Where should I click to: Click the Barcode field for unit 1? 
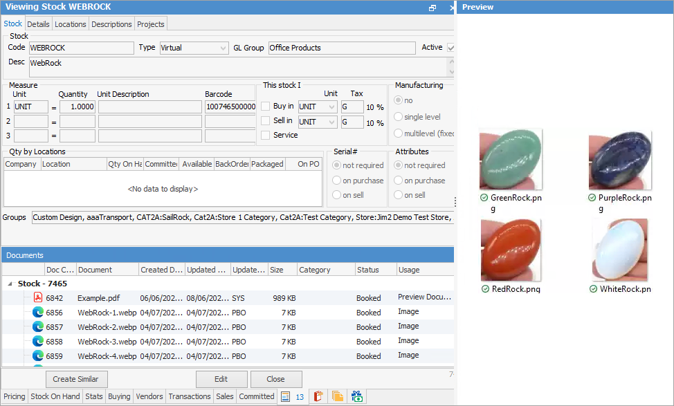230,107
